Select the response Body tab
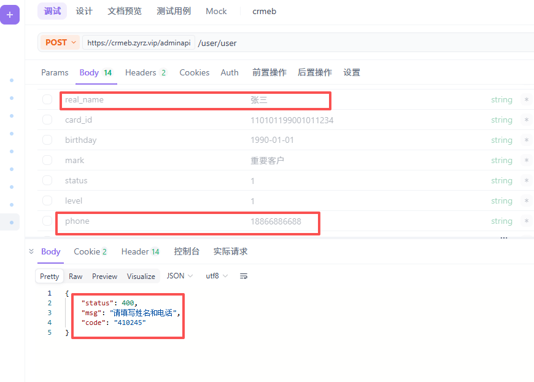The height and width of the screenshot is (382, 534). pos(51,251)
